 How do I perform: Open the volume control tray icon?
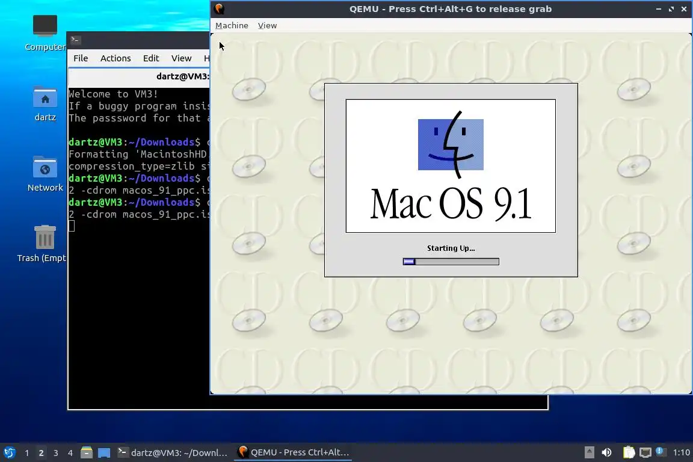607,452
